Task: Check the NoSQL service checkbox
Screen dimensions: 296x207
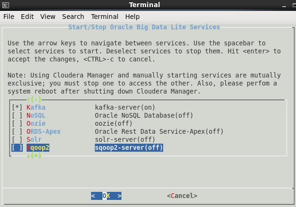Action: coord(17,115)
